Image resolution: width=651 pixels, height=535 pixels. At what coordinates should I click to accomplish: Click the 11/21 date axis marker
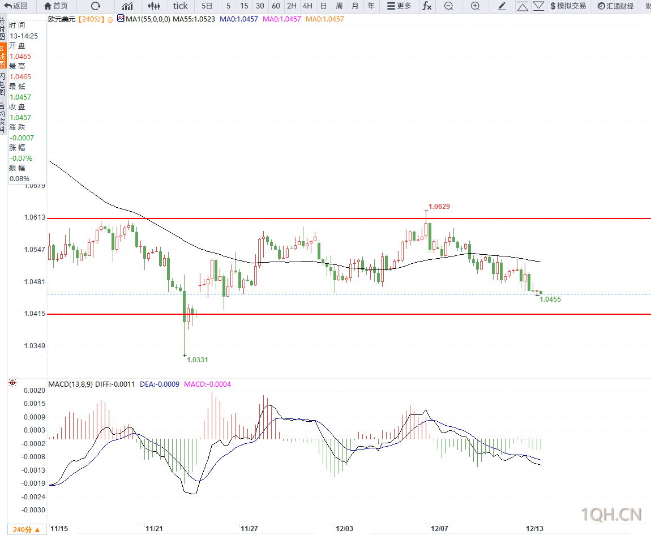[x=154, y=529]
